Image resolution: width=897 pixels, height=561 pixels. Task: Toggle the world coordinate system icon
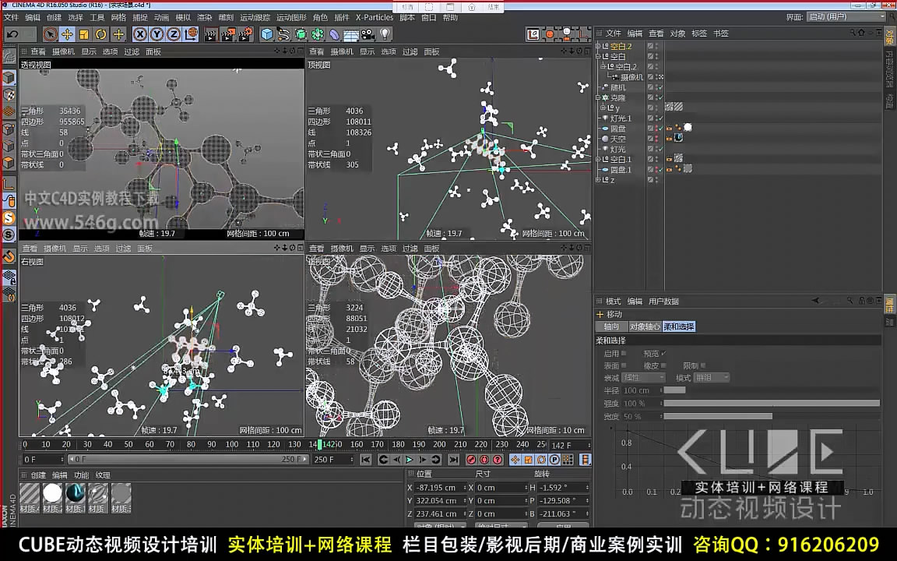191,34
